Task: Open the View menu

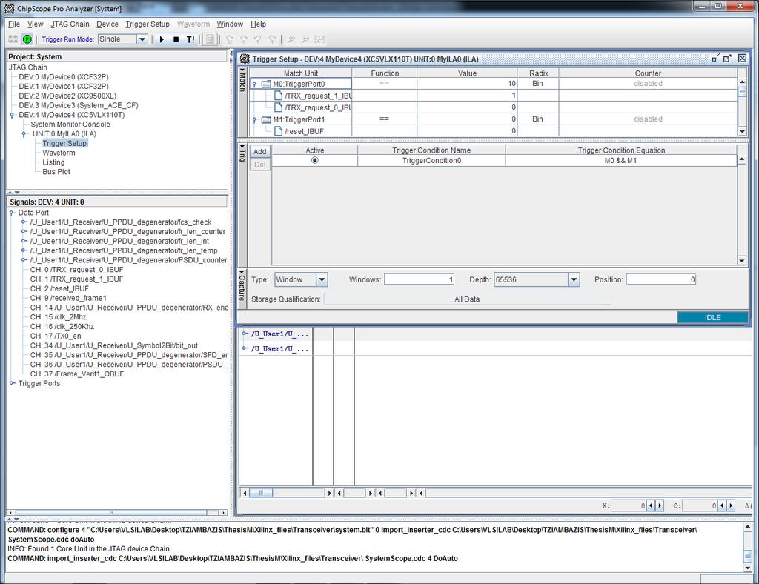Action: 36,24
